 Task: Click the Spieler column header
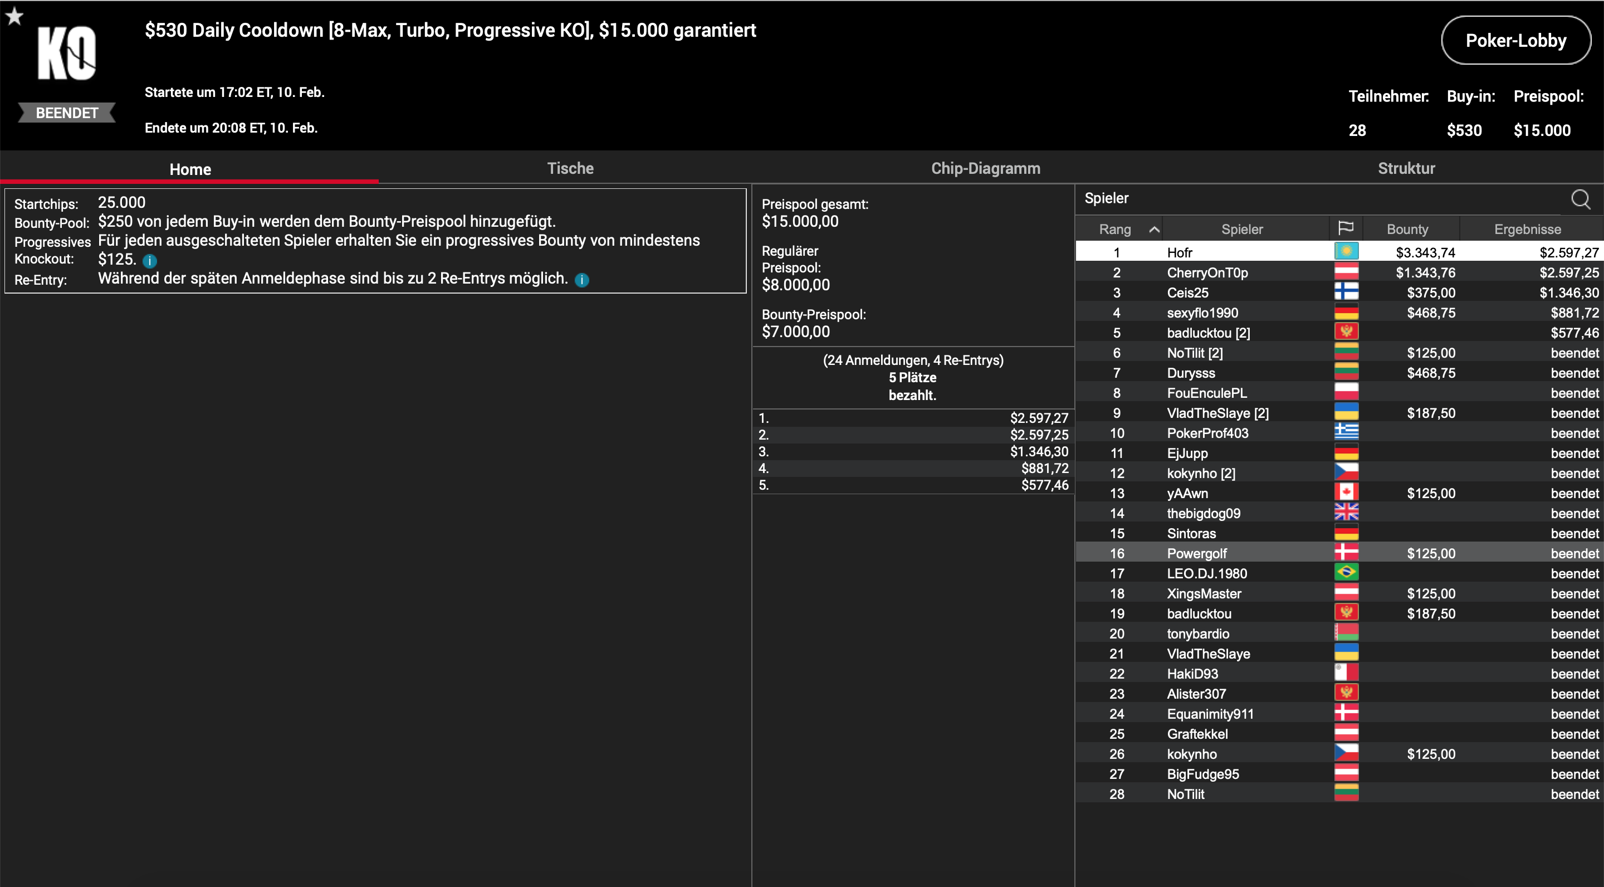tap(1241, 229)
